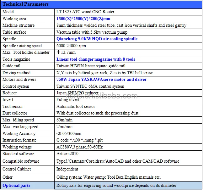Image resolution: width=203 pixels, height=190 pixels.
Task: Click 'Linear tool changer magazine with 8 tools'
Action: click(x=96, y=59)
